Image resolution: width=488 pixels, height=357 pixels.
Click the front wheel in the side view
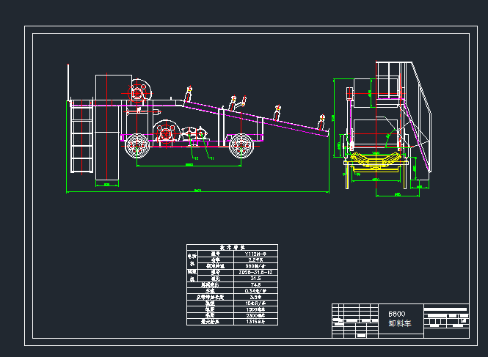[242, 147]
